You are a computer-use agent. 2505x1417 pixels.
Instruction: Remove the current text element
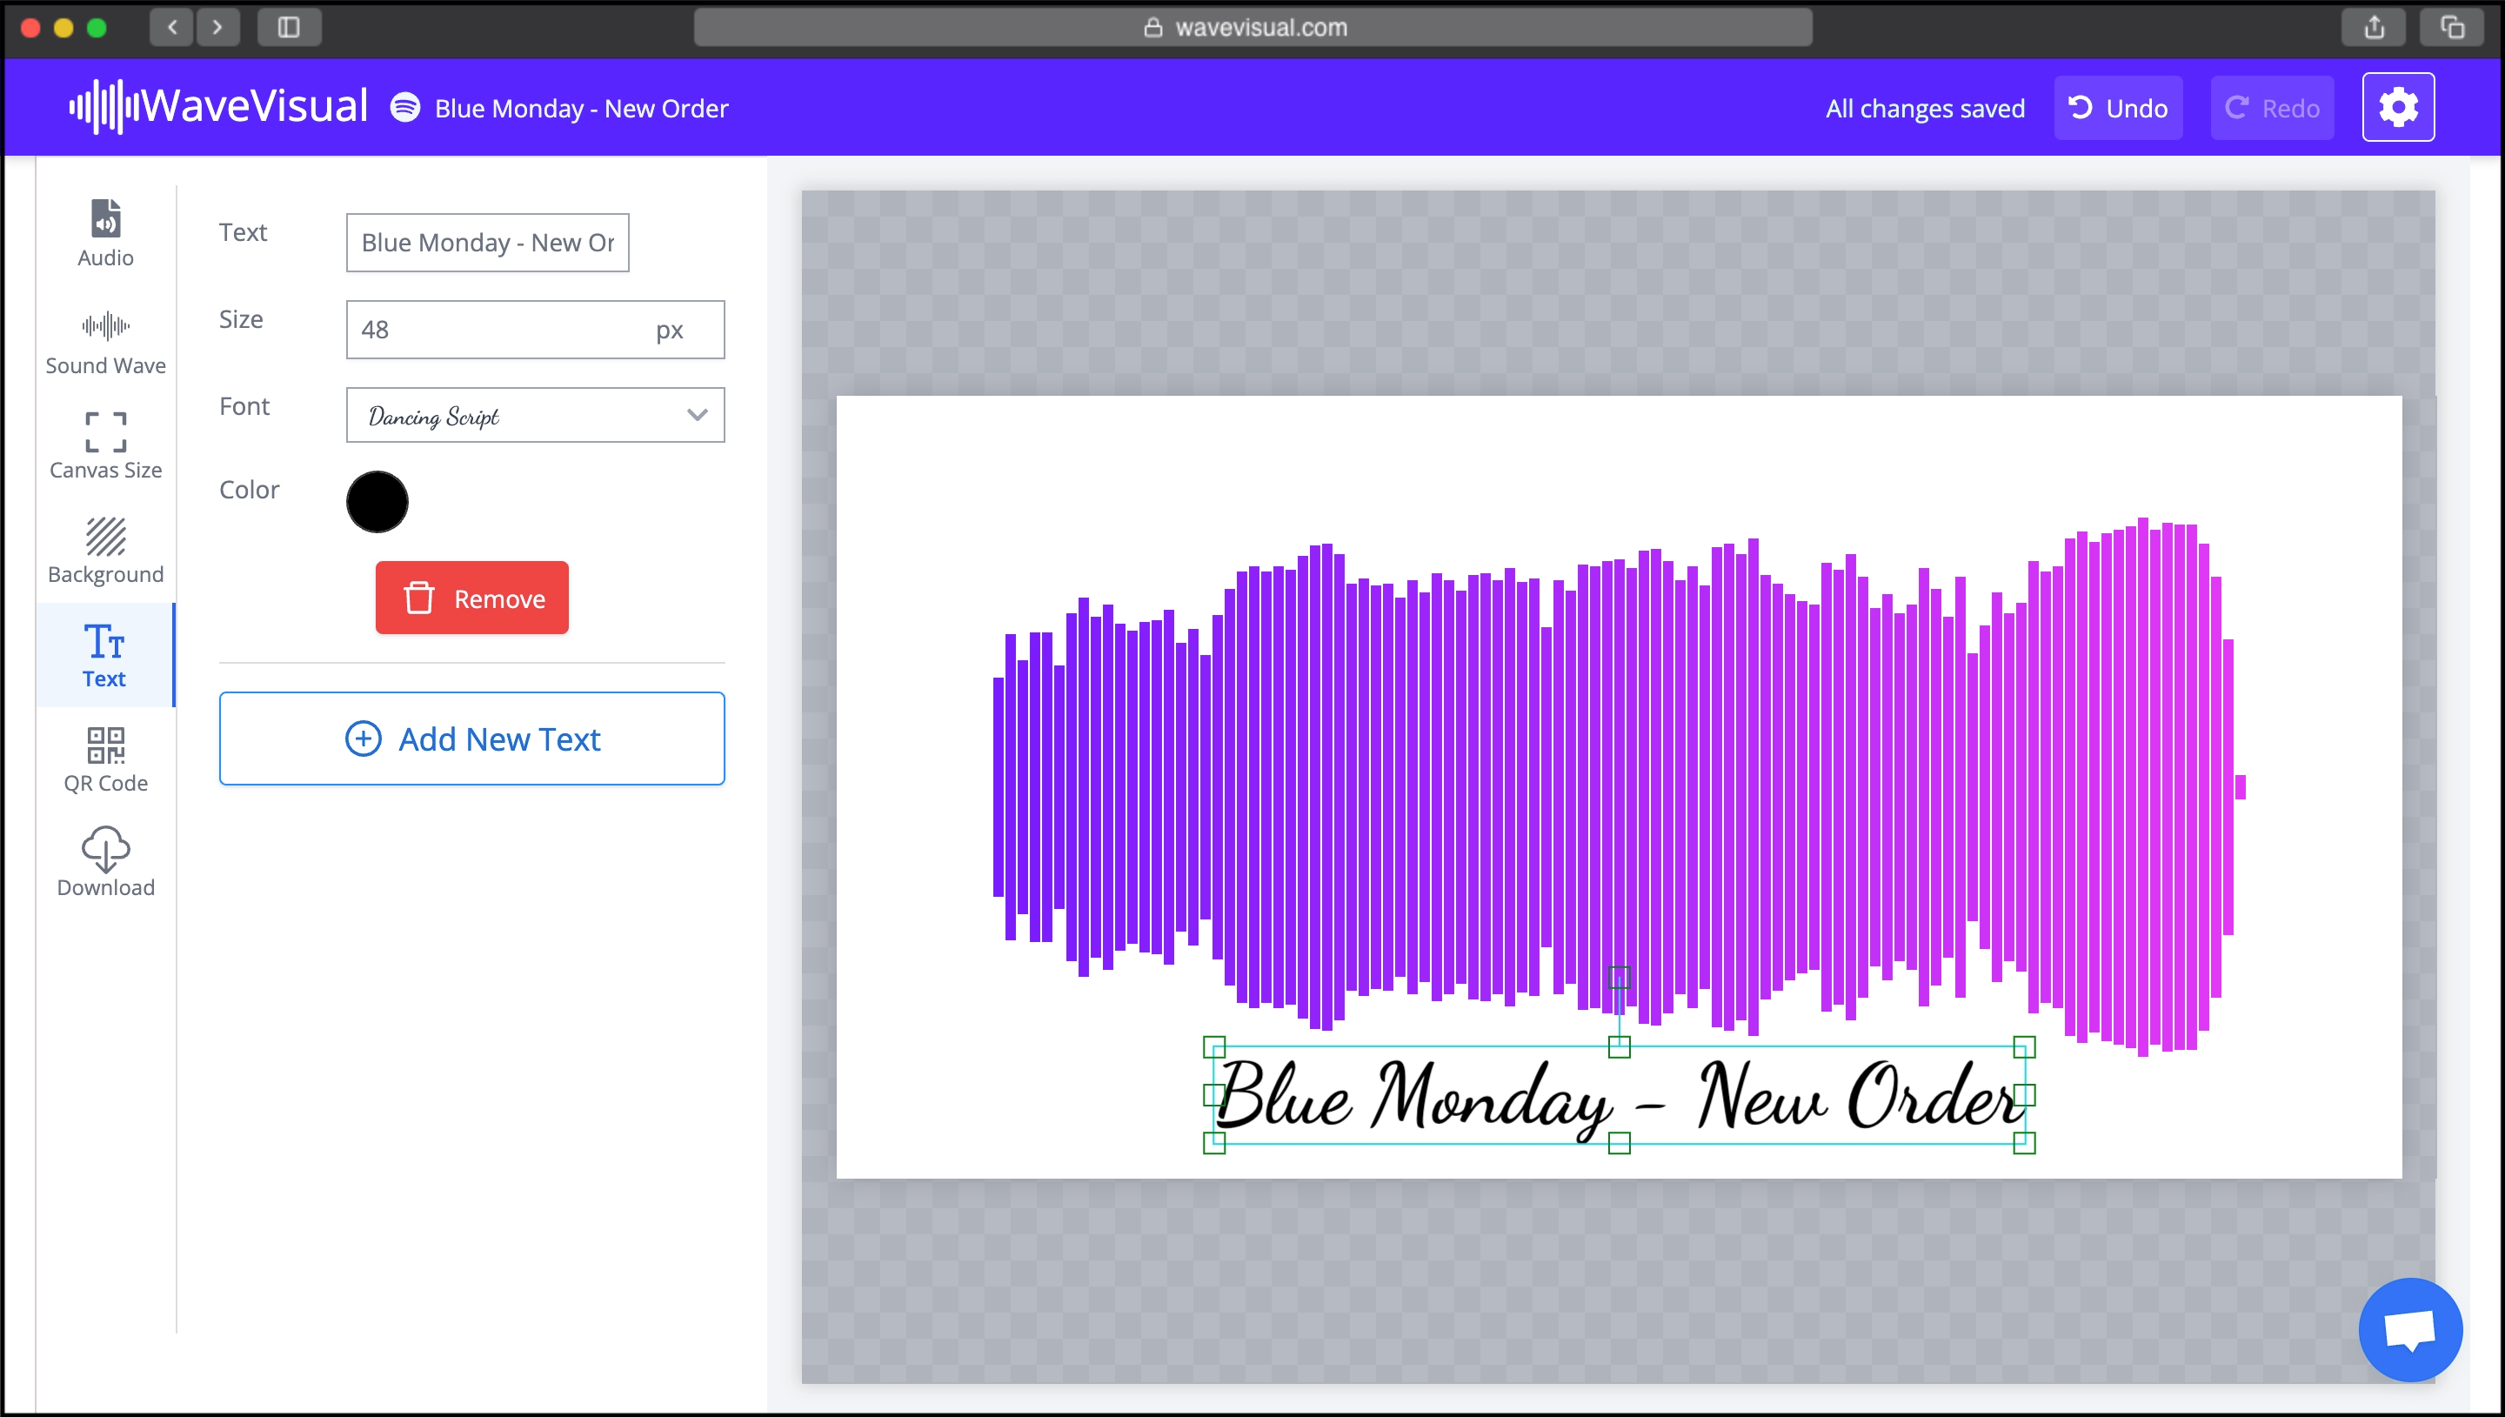click(x=471, y=598)
